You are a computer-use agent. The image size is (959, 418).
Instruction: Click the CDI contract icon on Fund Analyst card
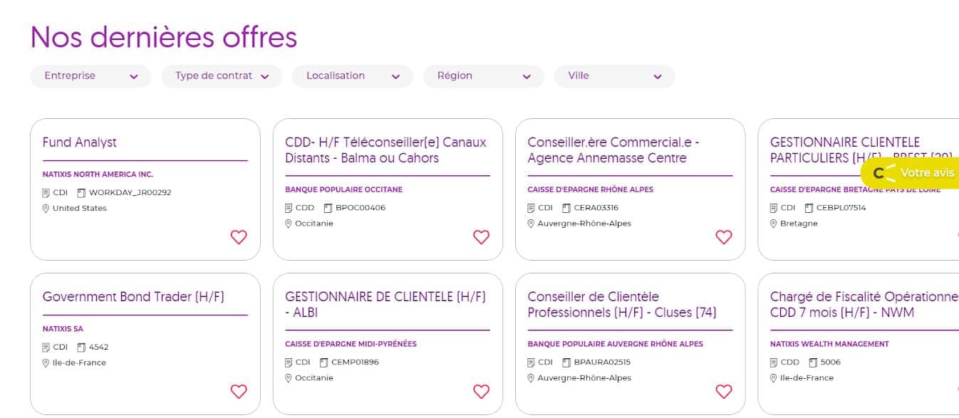coord(46,193)
